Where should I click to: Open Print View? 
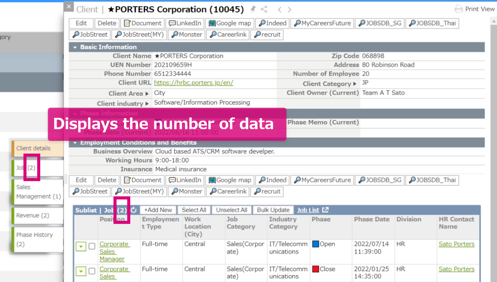[474, 9]
